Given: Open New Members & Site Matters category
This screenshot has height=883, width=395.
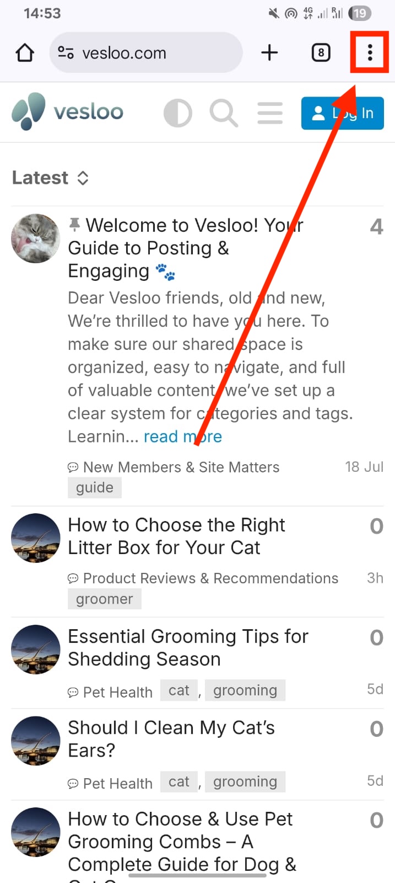Looking at the screenshot, I should pyautogui.click(x=174, y=467).
